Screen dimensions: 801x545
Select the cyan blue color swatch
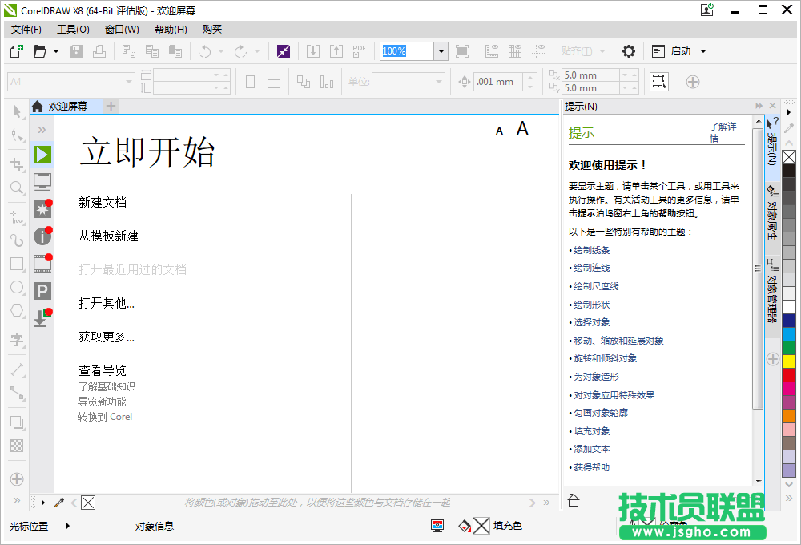(x=789, y=334)
